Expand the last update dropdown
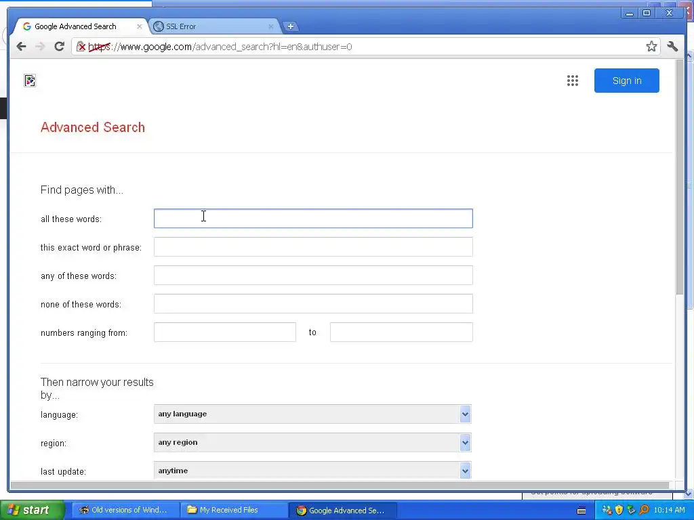The image size is (694, 520). coord(312,470)
